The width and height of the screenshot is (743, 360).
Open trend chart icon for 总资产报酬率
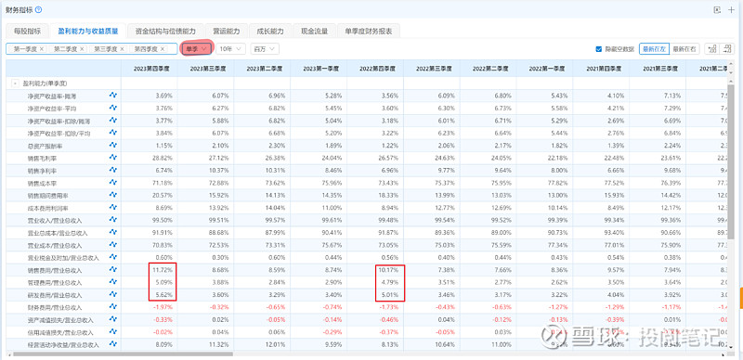[112, 145]
